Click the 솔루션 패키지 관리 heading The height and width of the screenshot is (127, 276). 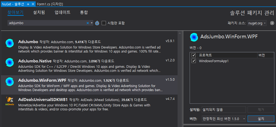[252, 13]
